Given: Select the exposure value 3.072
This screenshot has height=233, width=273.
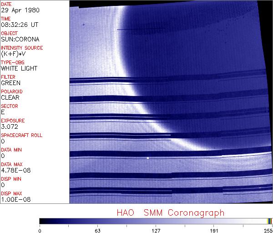Looking at the screenshot, I should click(9, 127).
